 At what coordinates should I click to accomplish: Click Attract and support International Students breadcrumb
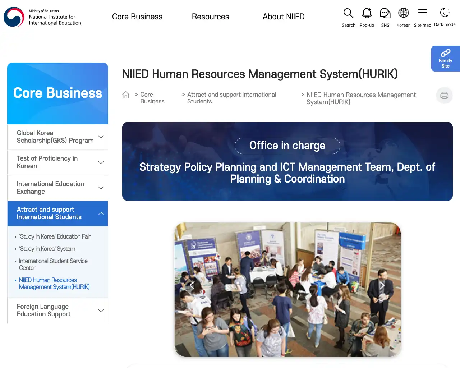(x=232, y=98)
